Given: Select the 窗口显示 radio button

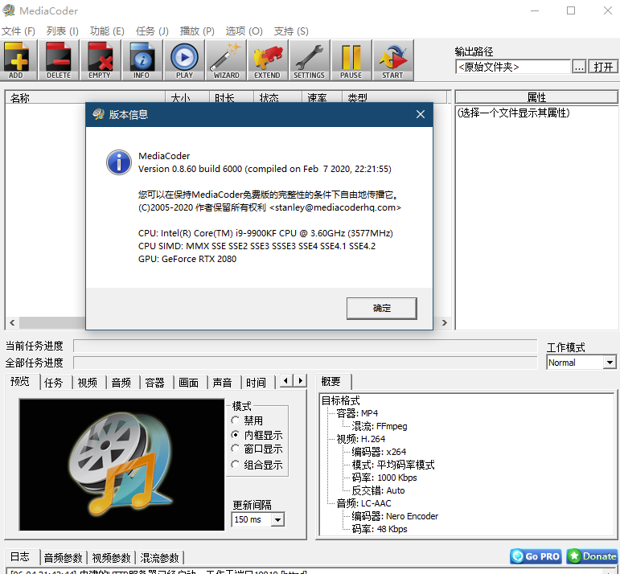Looking at the screenshot, I should click(x=236, y=449).
